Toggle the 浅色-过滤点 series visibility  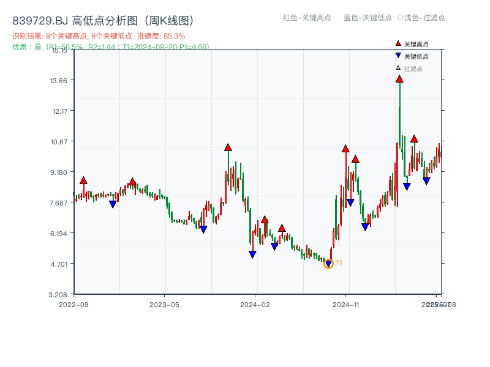click(x=422, y=18)
